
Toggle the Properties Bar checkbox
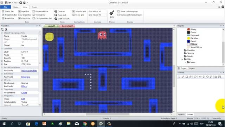point(3,15)
